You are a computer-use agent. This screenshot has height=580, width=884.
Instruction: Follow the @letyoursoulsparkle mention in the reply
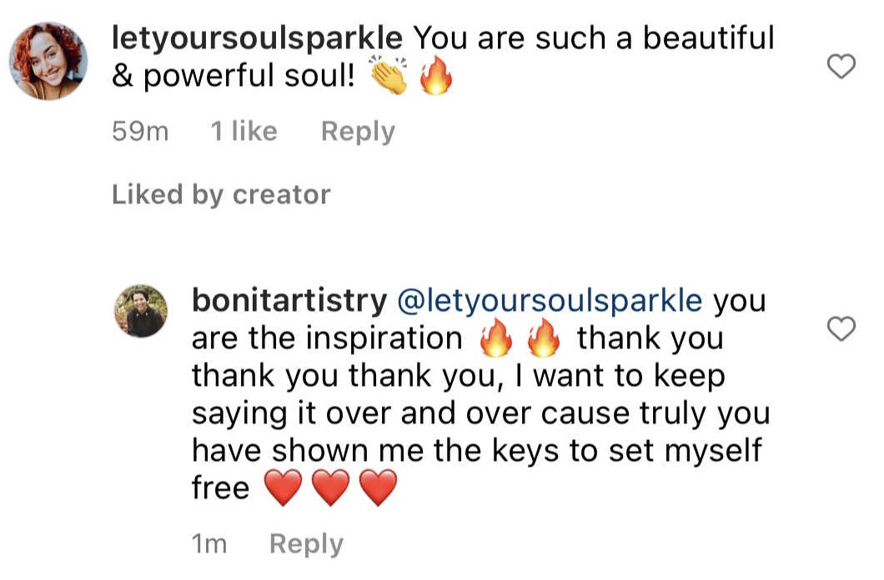(x=550, y=301)
